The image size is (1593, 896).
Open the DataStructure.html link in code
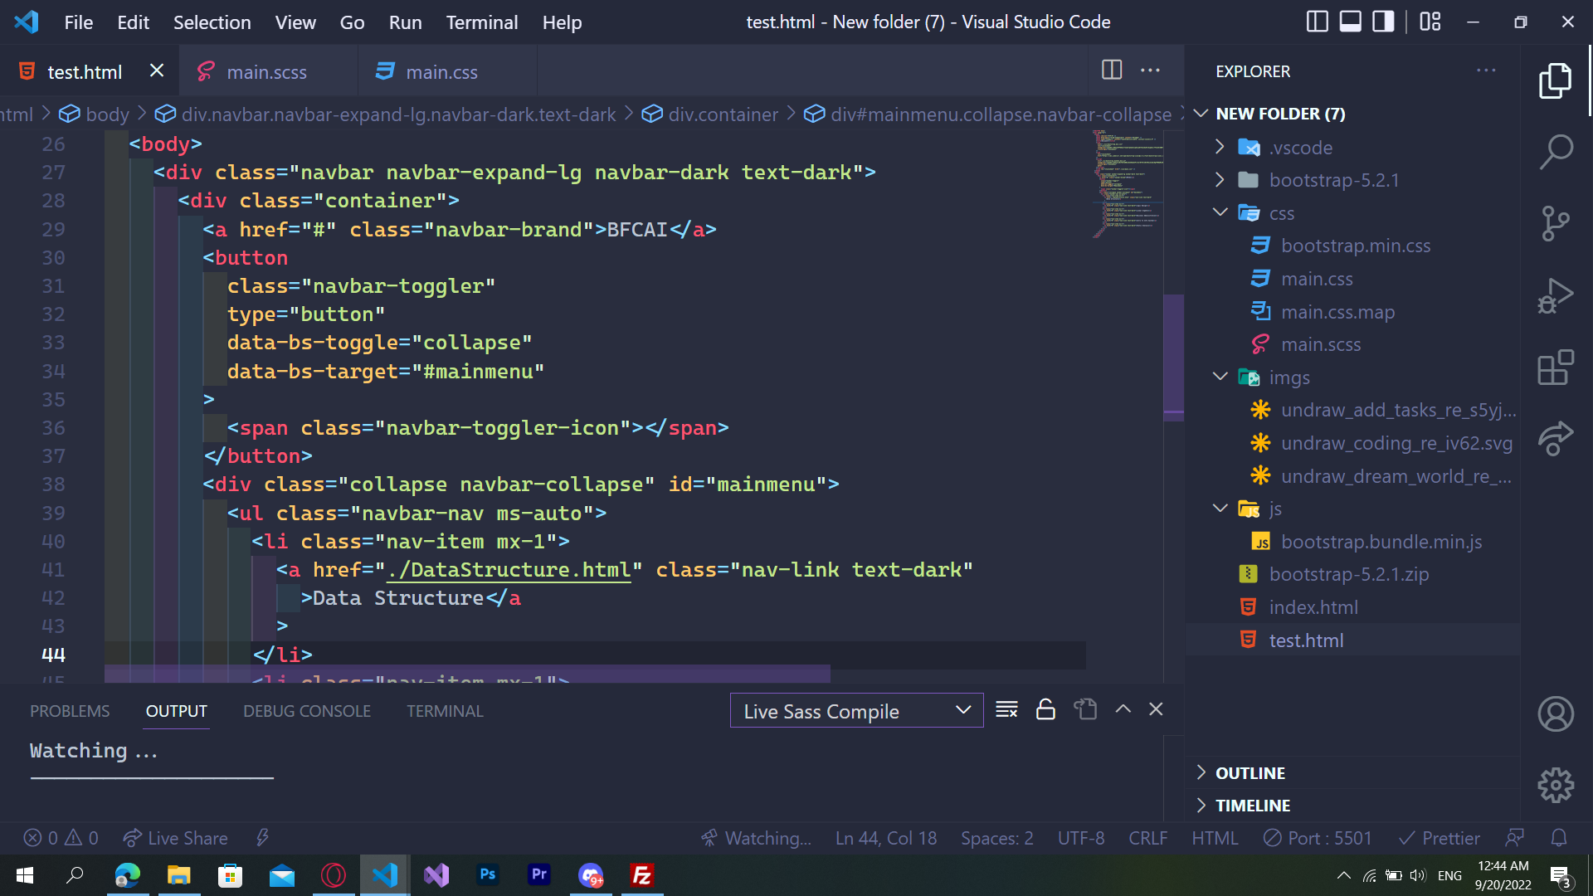509,570
